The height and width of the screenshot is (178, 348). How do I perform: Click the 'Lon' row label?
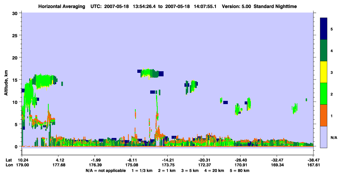pos(9,165)
